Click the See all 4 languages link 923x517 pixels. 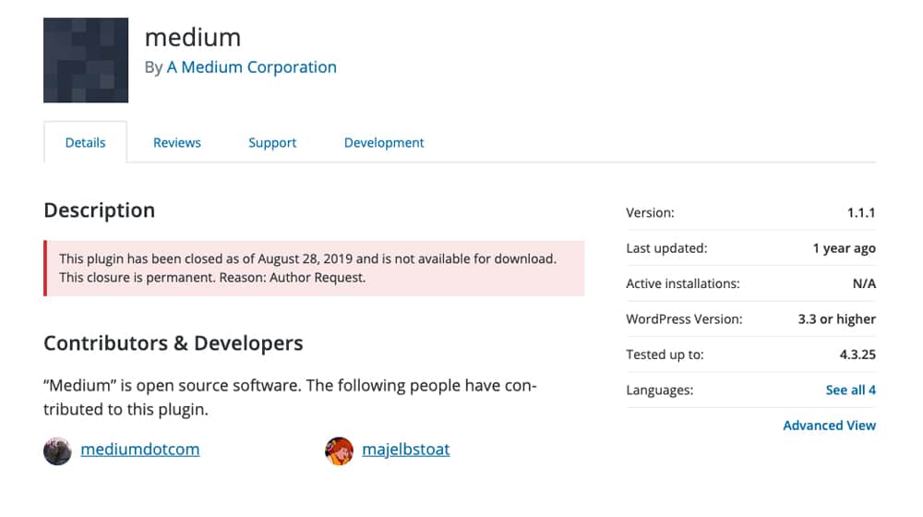(x=850, y=390)
